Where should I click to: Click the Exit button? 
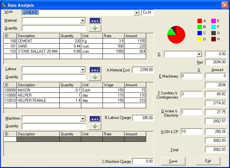point(208,161)
